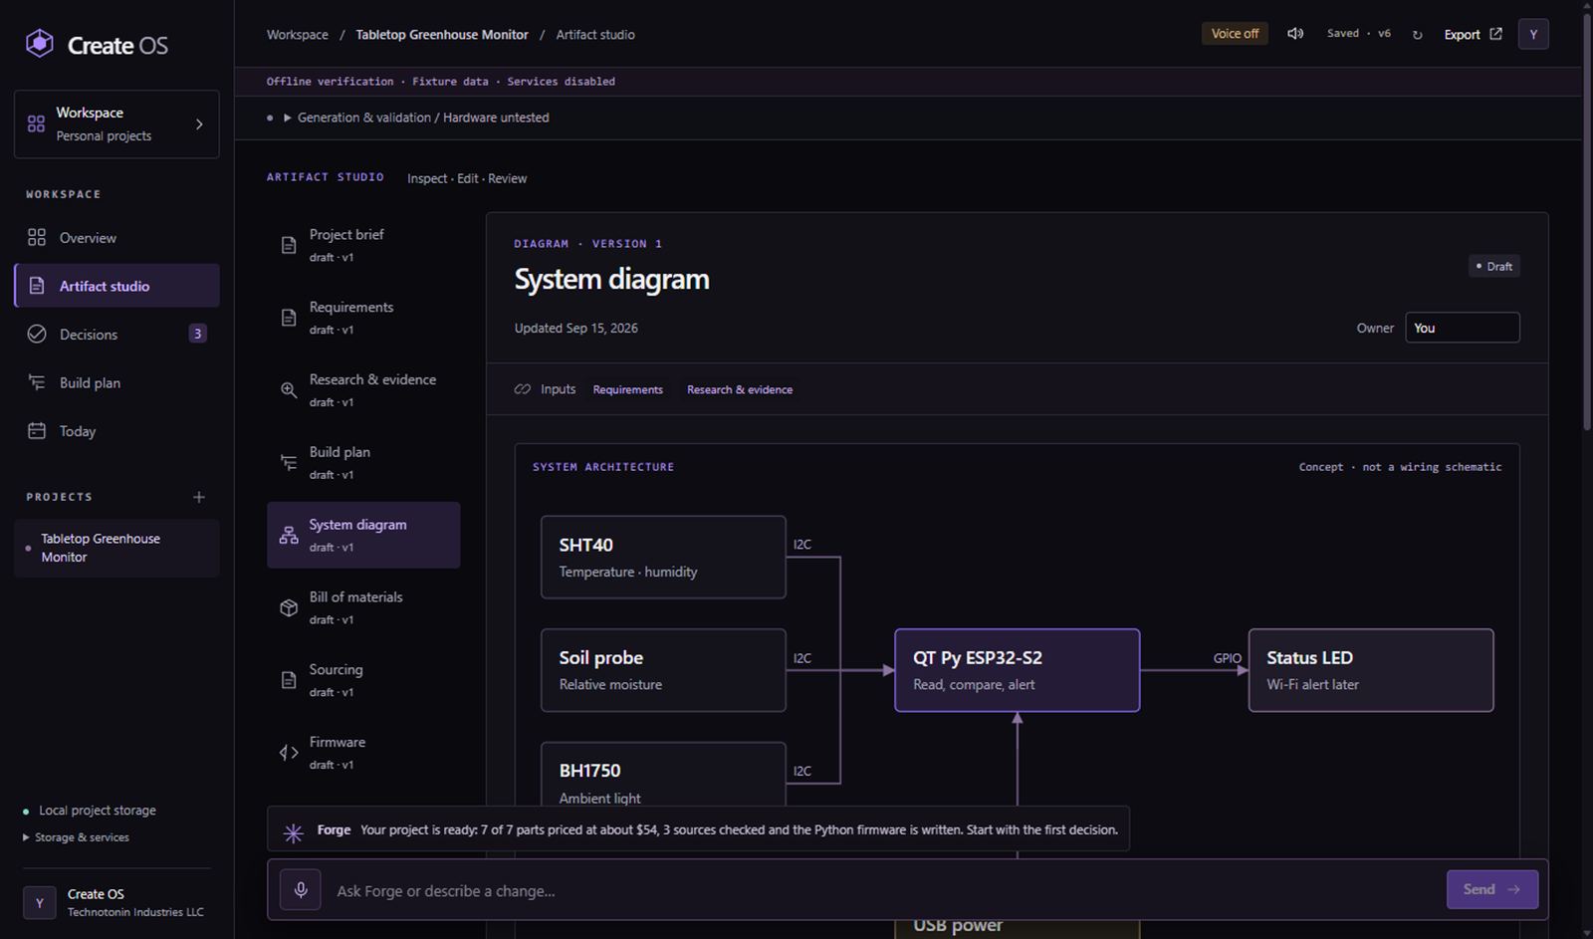Click the Artifact studio breadcrumb text
1593x939 pixels.
click(x=594, y=34)
